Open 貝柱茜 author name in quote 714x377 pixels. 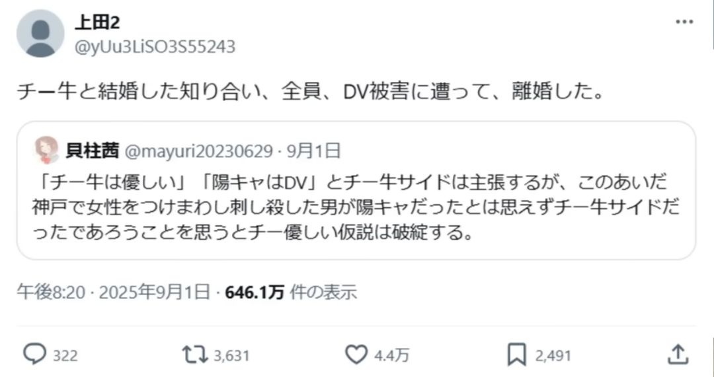tap(93, 151)
